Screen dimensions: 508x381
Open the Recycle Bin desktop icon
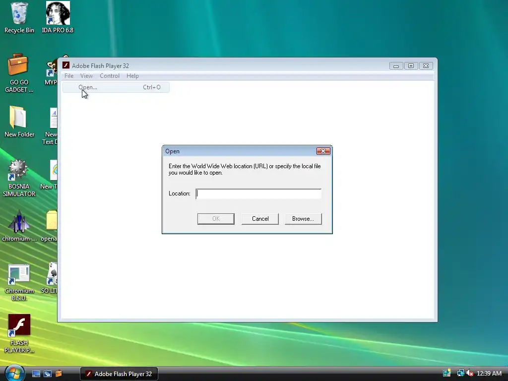pyautogui.click(x=19, y=17)
